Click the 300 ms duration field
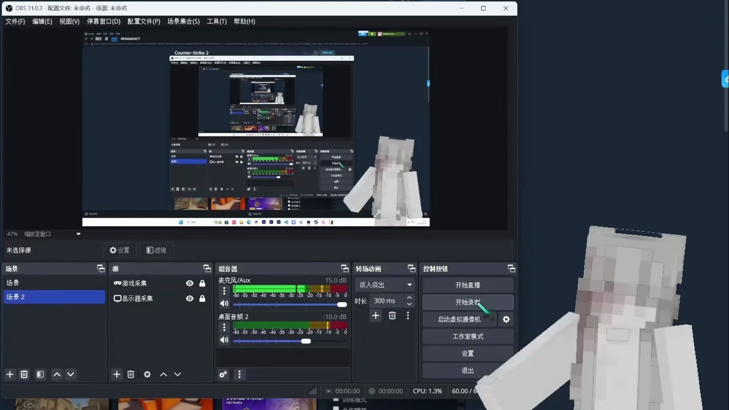This screenshot has width=729, height=410. 386,301
